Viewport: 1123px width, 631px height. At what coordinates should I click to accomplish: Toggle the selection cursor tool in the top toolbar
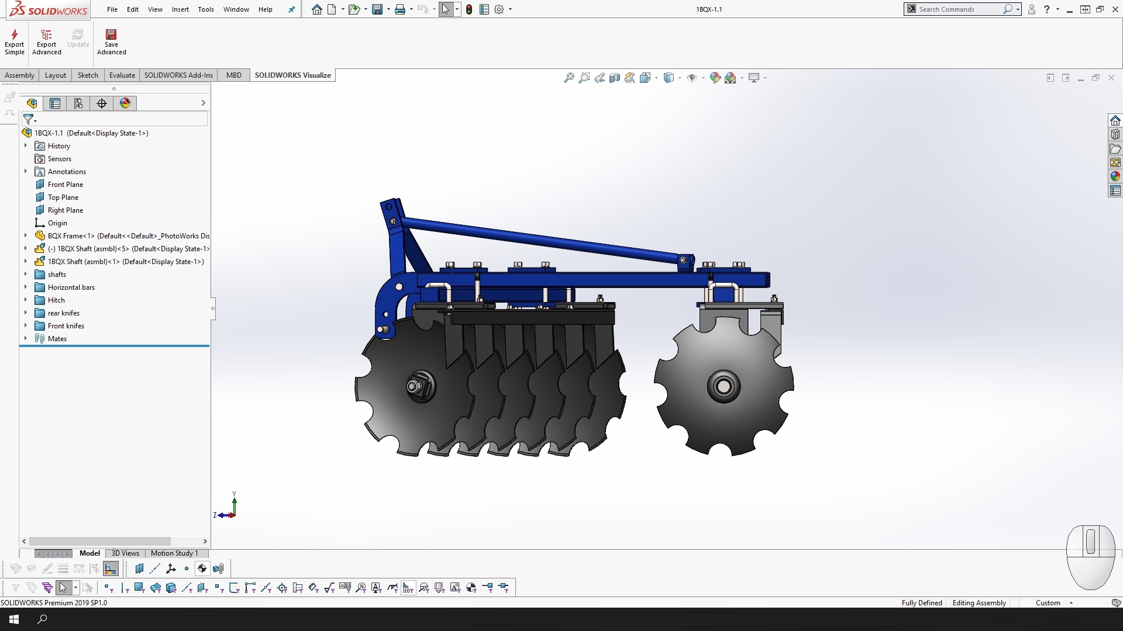point(446,9)
